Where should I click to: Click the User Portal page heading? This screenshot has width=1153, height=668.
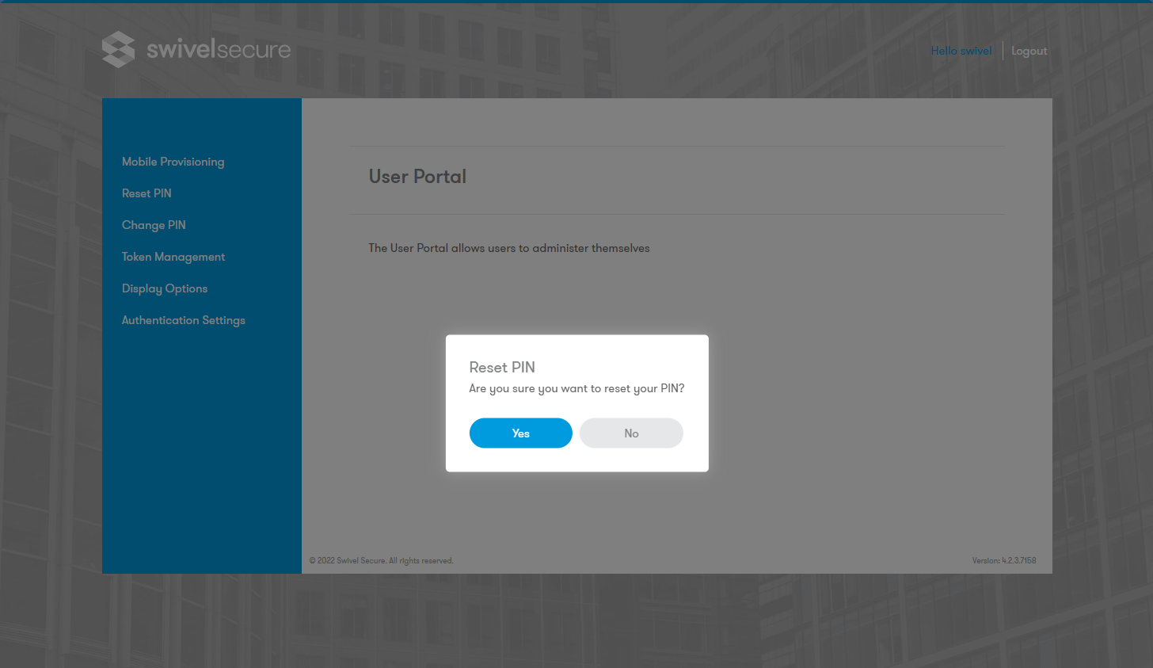click(x=417, y=177)
